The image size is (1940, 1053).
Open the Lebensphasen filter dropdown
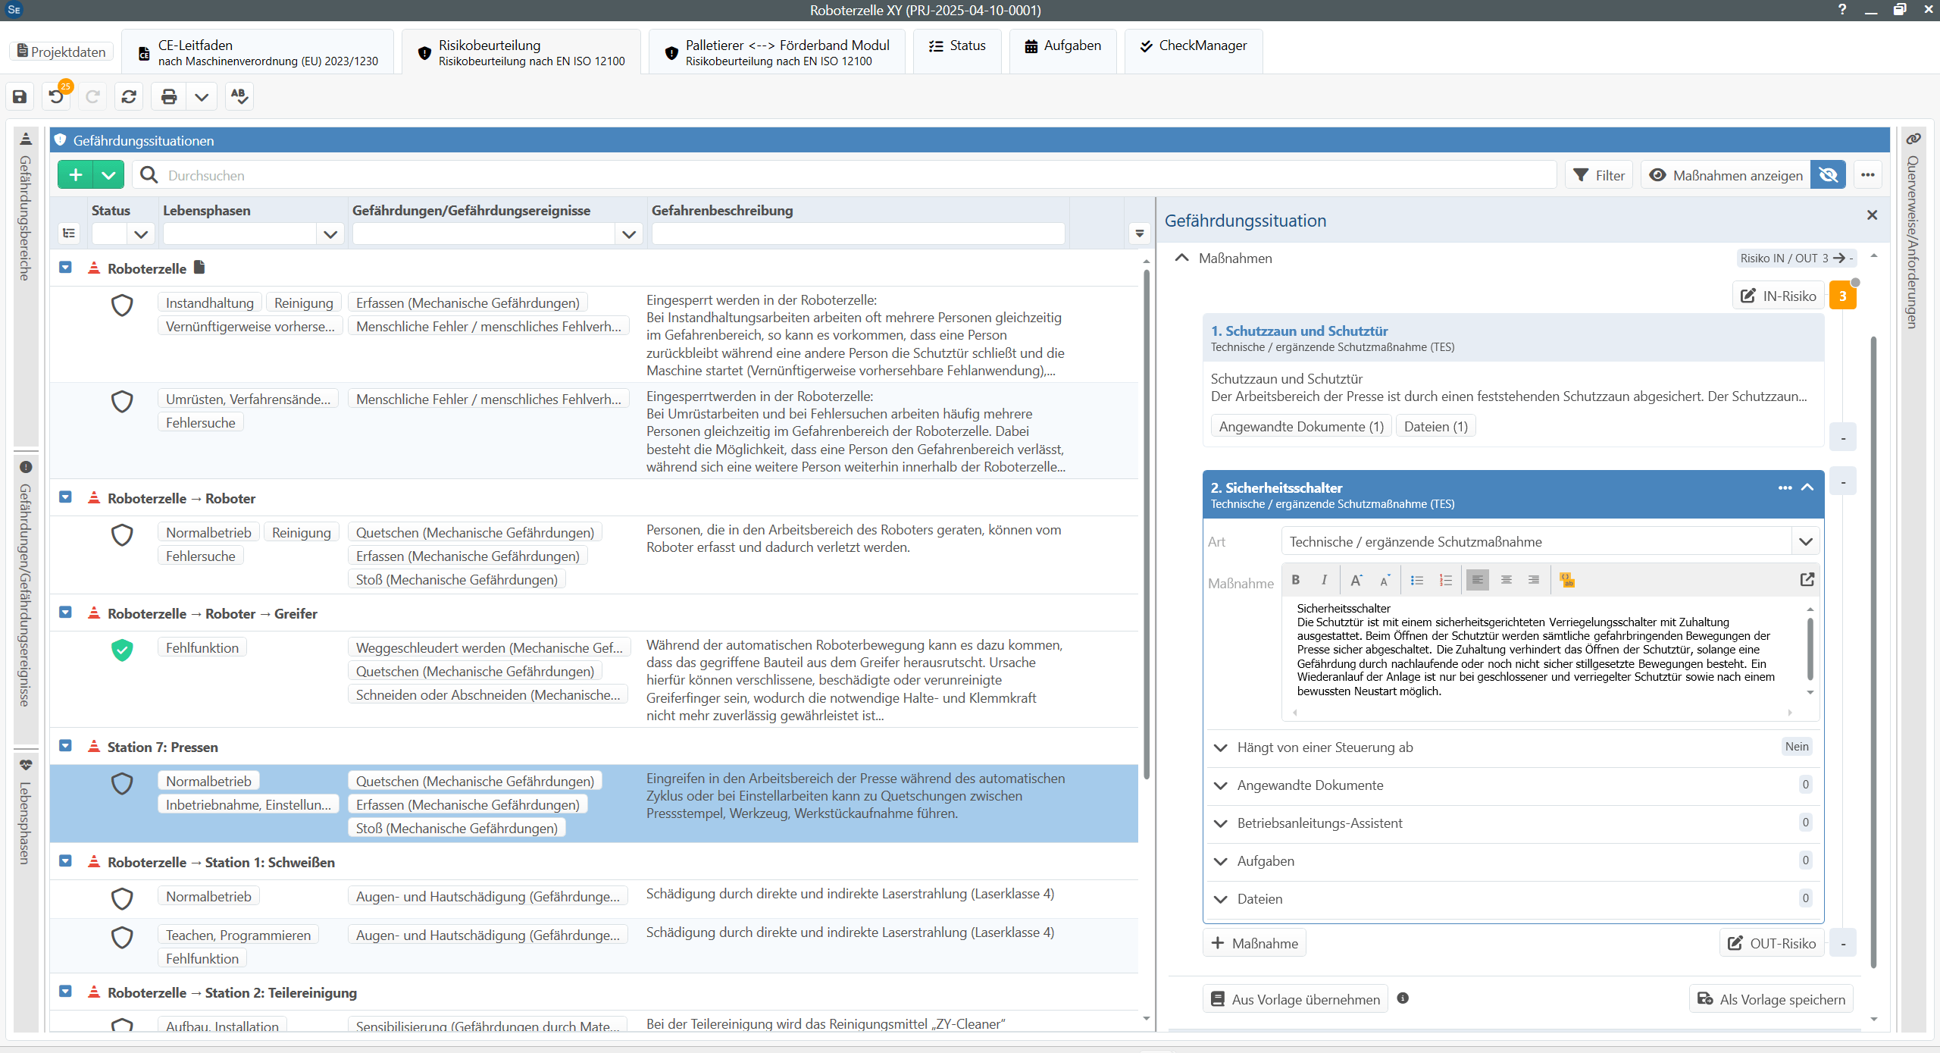pos(330,234)
